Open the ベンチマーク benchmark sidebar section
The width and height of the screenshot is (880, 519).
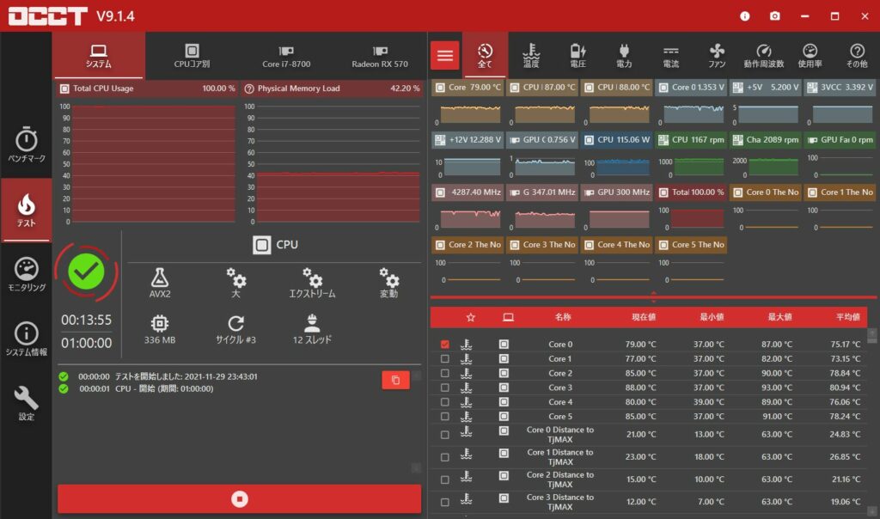(26, 145)
